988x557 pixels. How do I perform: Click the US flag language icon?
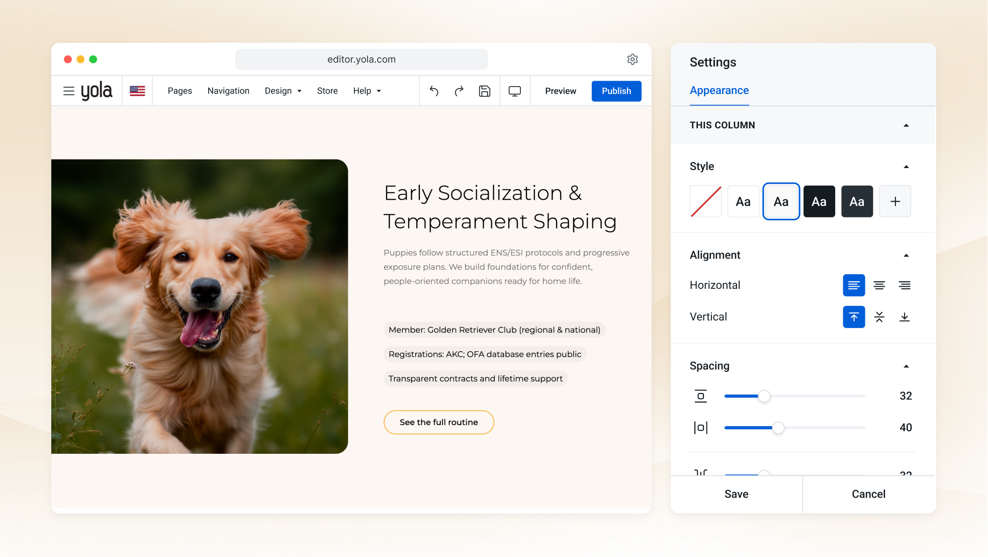click(137, 91)
